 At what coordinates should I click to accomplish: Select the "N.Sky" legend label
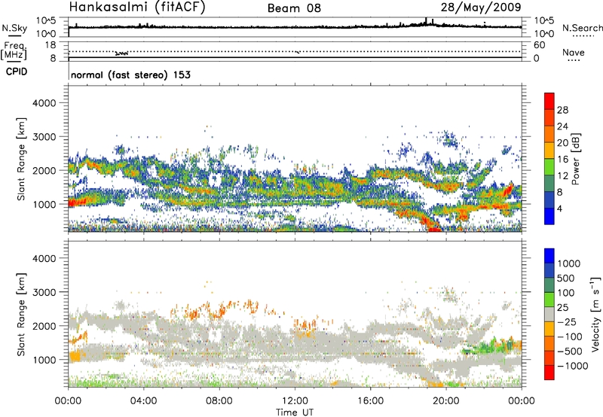(x=14, y=28)
